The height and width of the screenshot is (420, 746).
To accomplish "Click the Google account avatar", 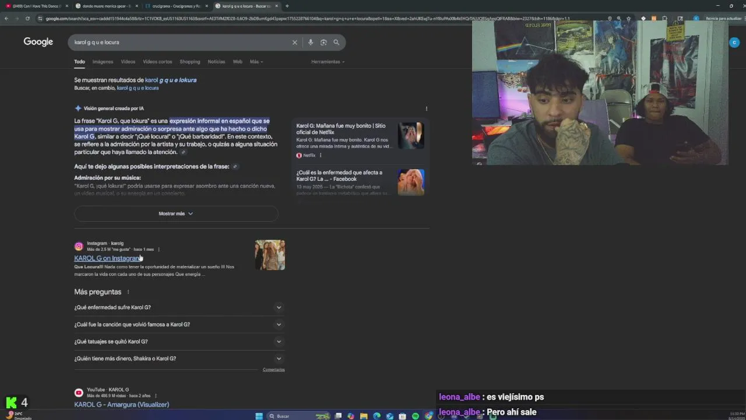I will pos(734,42).
